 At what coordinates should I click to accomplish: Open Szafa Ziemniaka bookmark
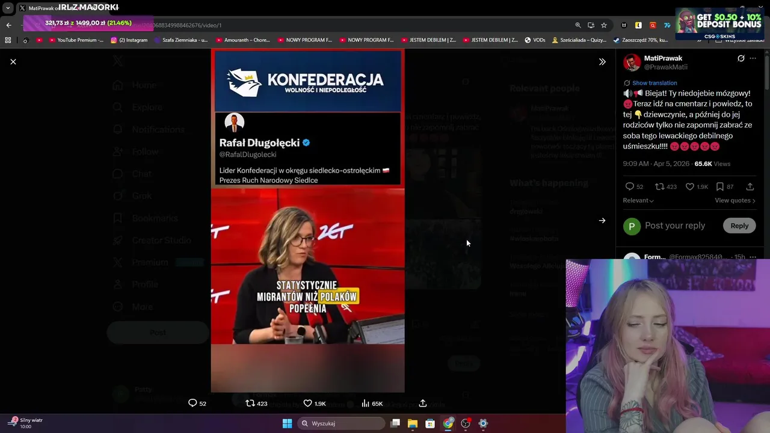tap(180, 40)
